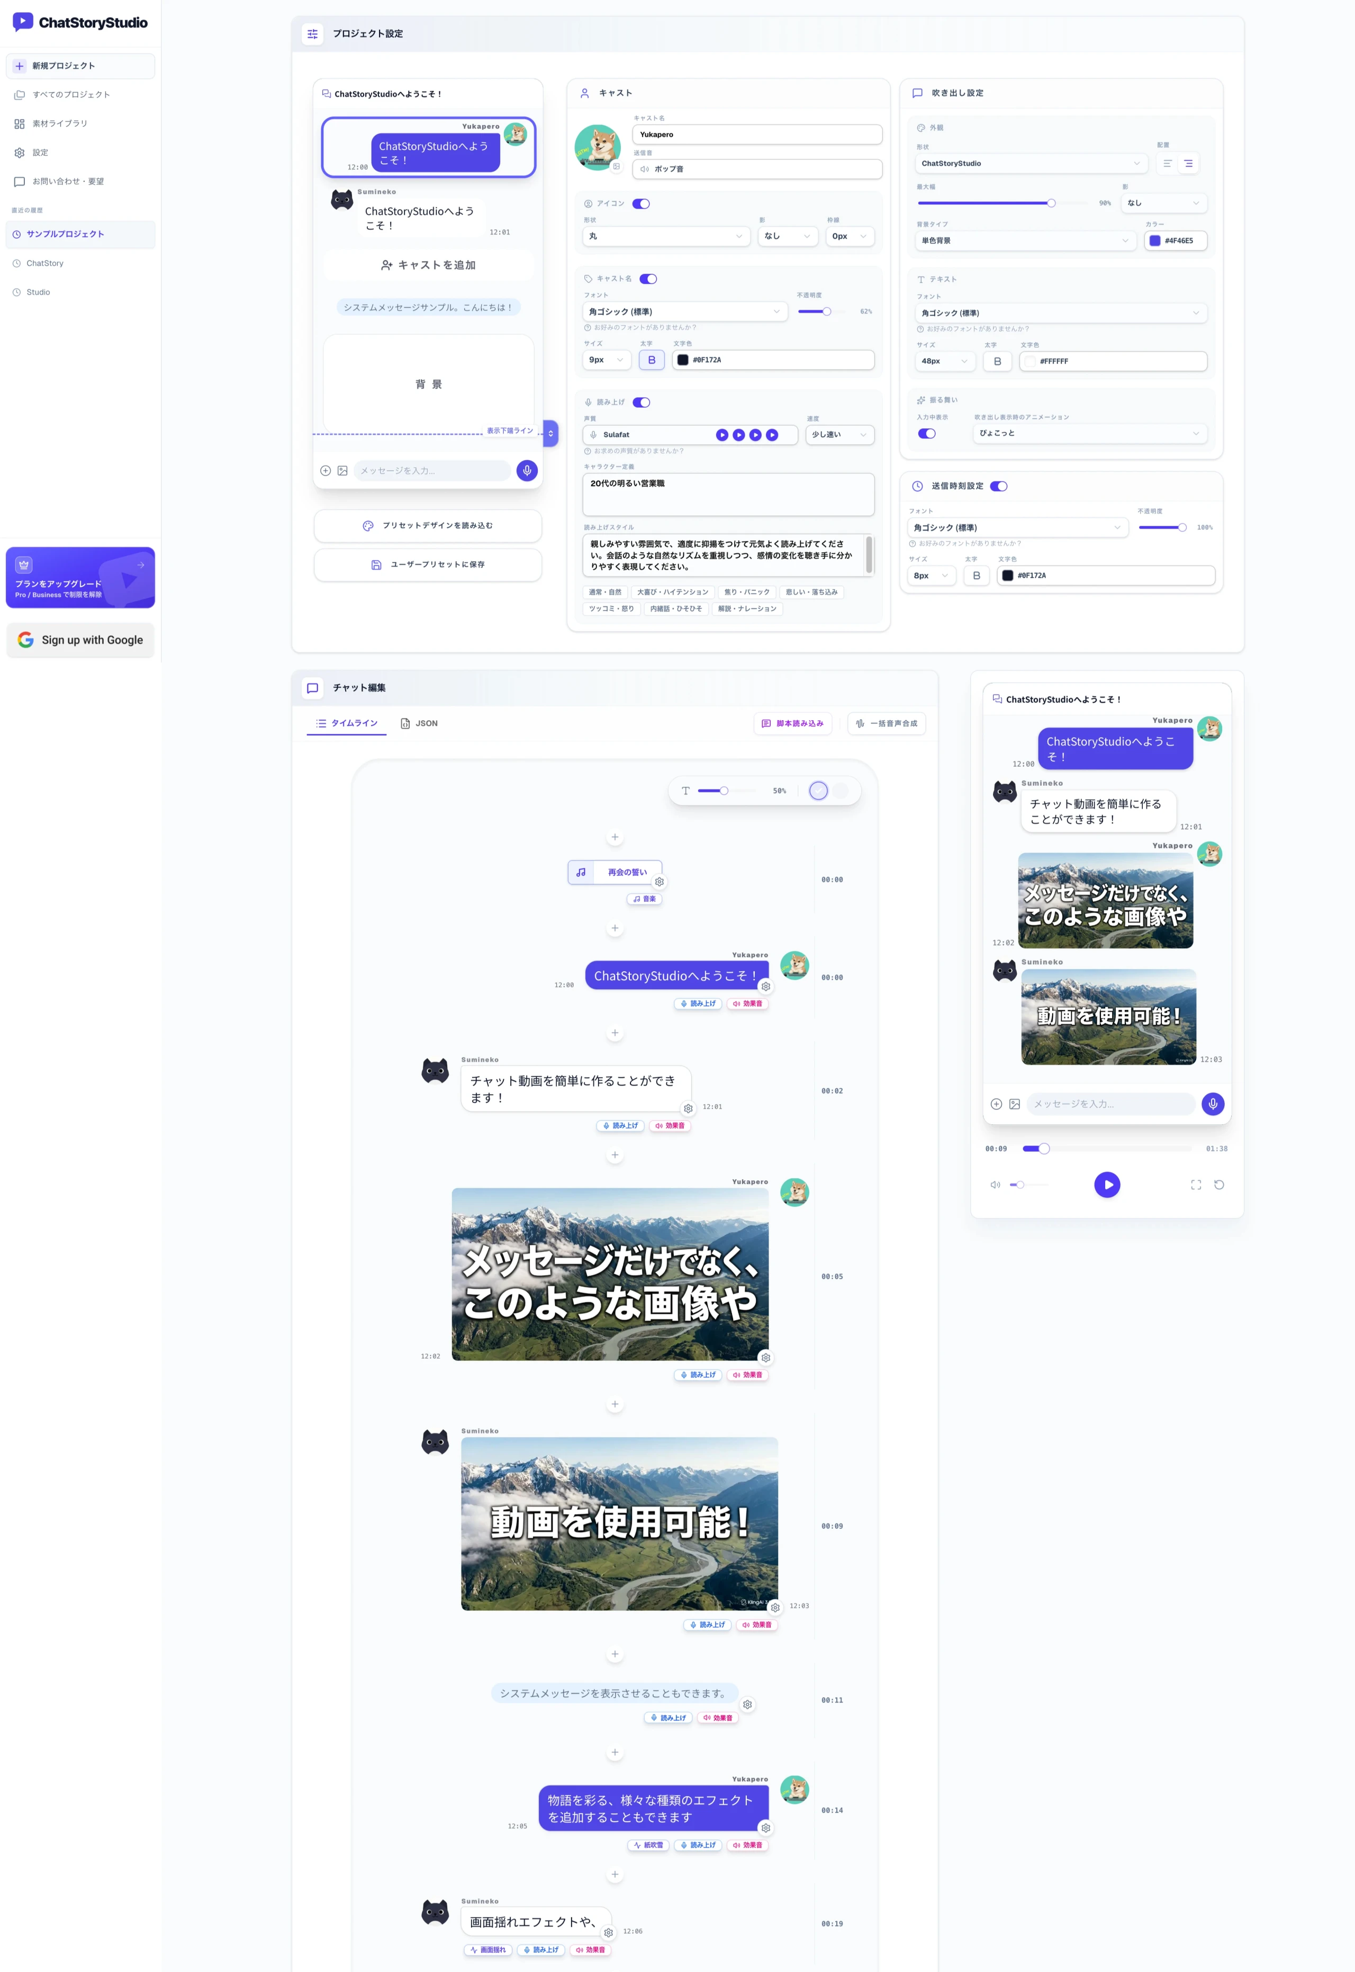Click 読み上げ chip under timeline ChatStoryStudioへようこそ！ bubble

pyautogui.click(x=698, y=1004)
